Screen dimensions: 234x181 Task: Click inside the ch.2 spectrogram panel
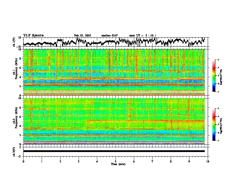[x=114, y=121]
